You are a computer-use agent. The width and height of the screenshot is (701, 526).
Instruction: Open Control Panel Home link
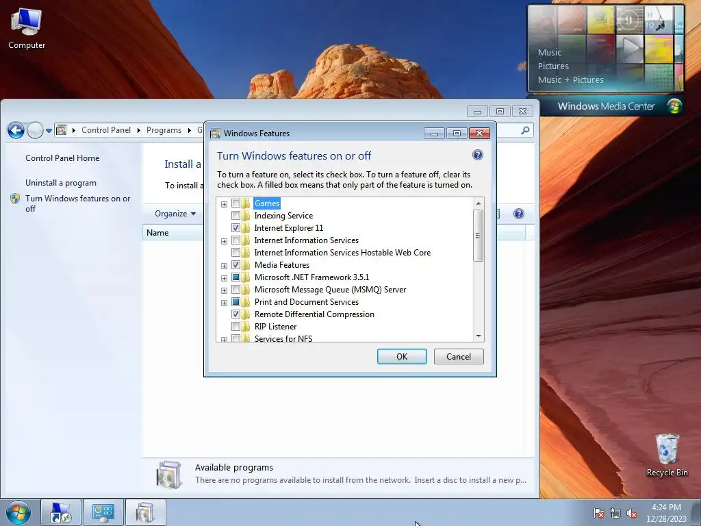[x=62, y=158]
